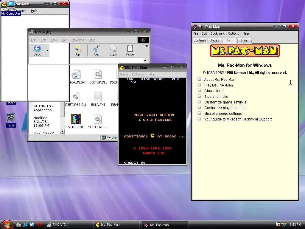The image size is (305, 229).
Task: Open the File menu in the help window
Action: coord(196,33)
